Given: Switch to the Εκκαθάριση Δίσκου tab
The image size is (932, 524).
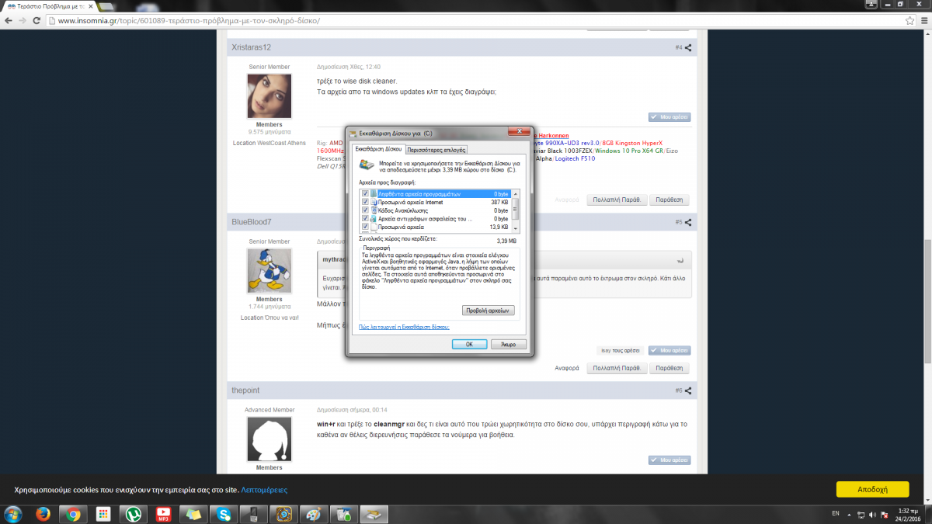Looking at the screenshot, I should 377,149.
